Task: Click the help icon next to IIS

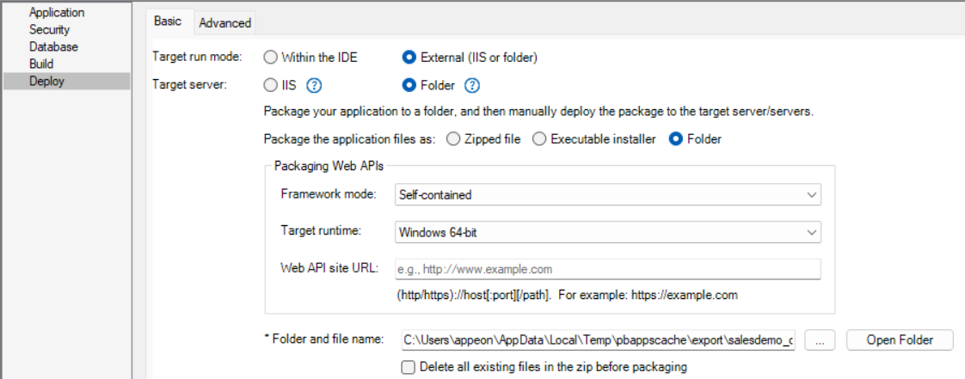Action: click(x=315, y=85)
